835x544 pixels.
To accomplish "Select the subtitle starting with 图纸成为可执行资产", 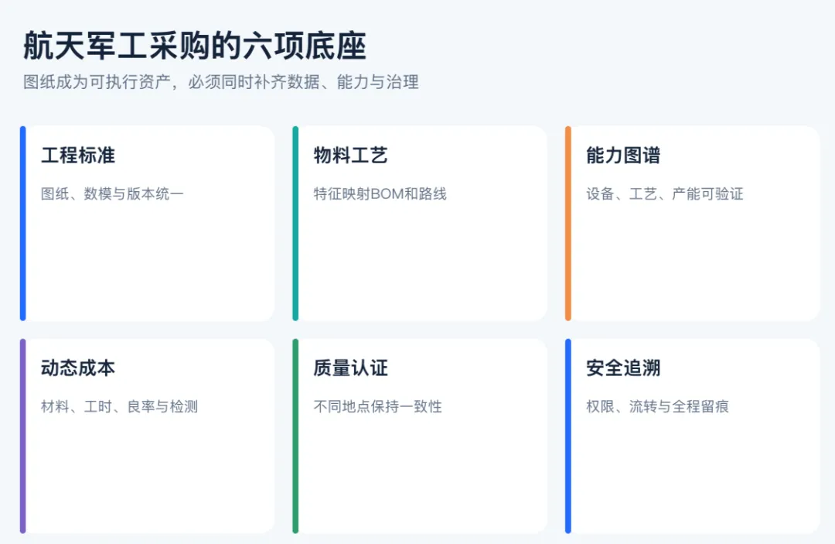I will (x=220, y=82).
